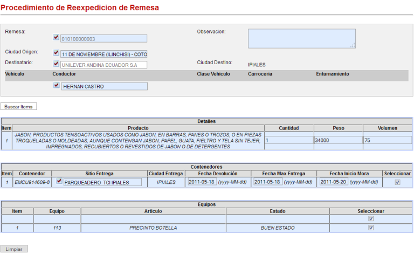Focus the PARQUEADERO TCI IPIALES field

pyautogui.click(x=102, y=182)
